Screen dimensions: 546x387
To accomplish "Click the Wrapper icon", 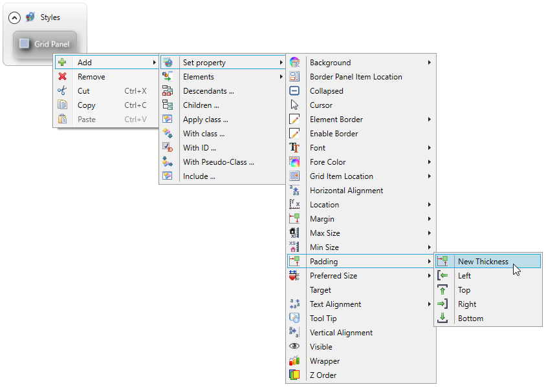I will pos(294,361).
